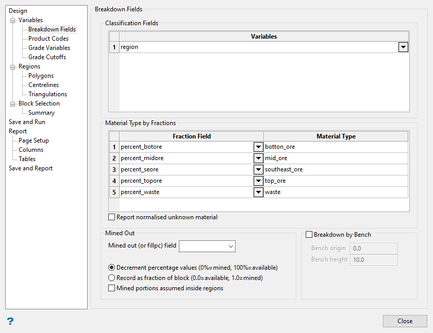This screenshot has height=333, width=433.
Task: Collapse the Variables tree node
Action: pyautogui.click(x=13, y=21)
